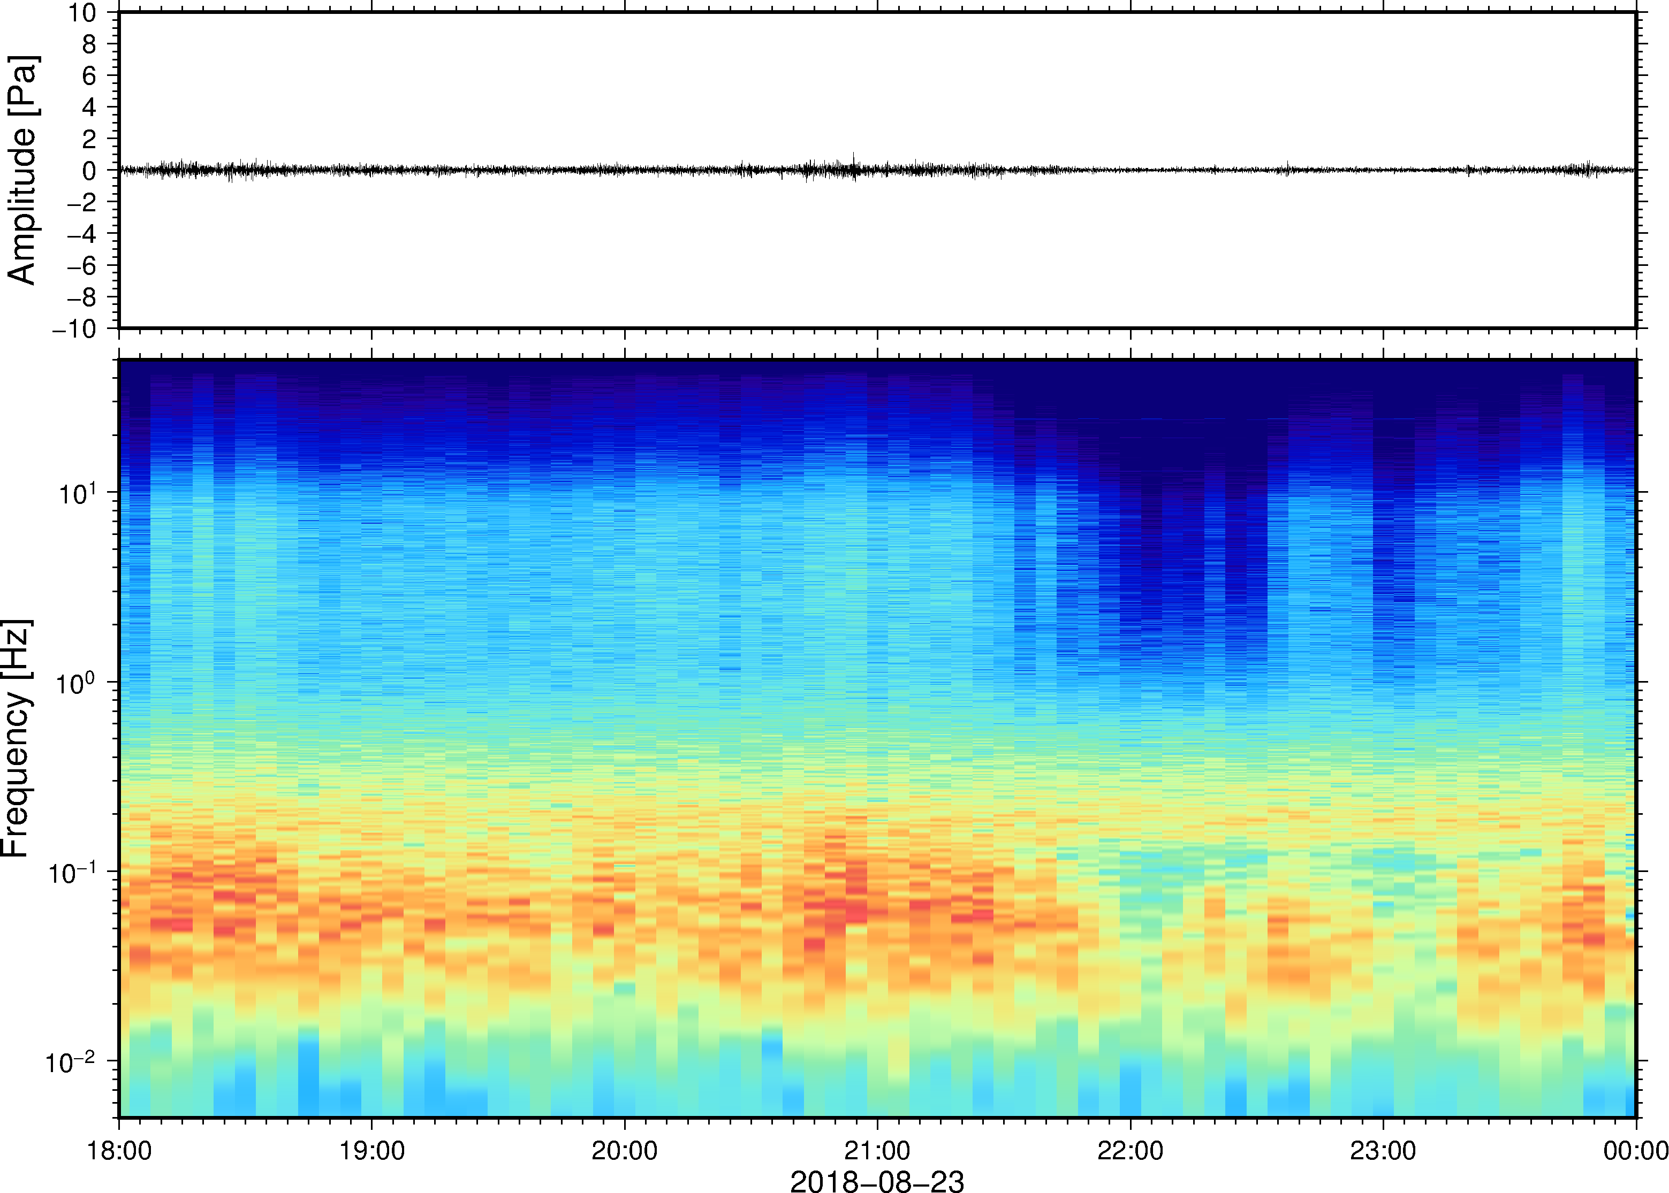The height and width of the screenshot is (1193, 1669).
Task: Click the amplitude tick label '-2'
Action: pos(82,202)
